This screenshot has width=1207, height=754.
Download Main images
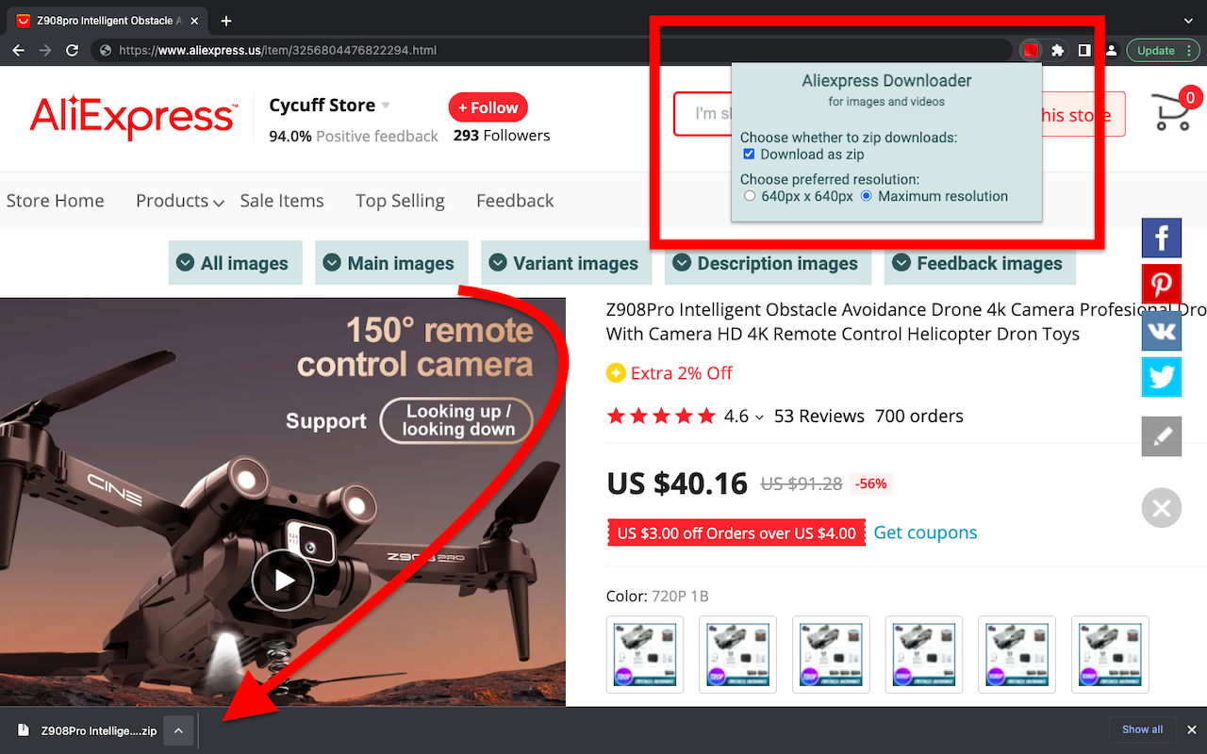[x=391, y=263]
